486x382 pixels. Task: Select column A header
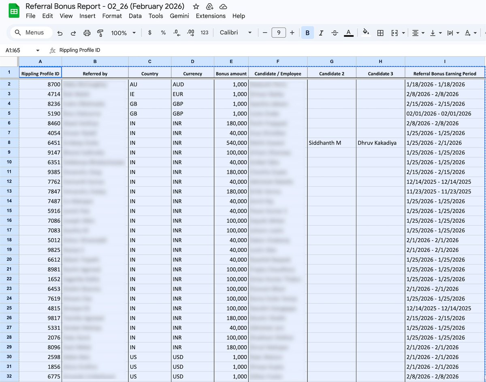coord(40,61)
